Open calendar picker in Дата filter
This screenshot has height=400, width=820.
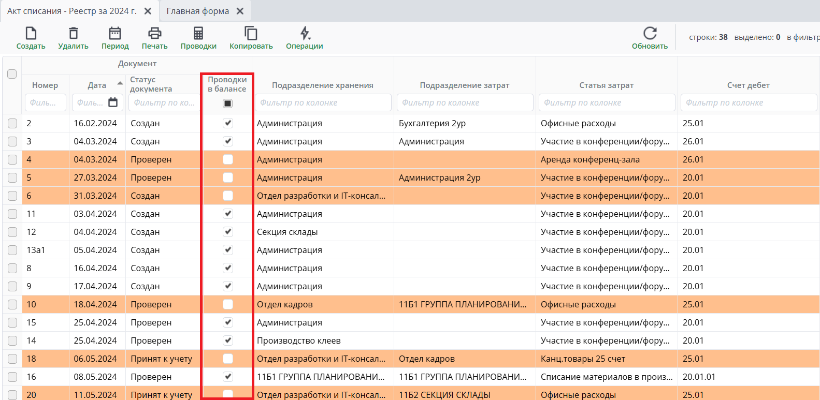[x=113, y=102]
